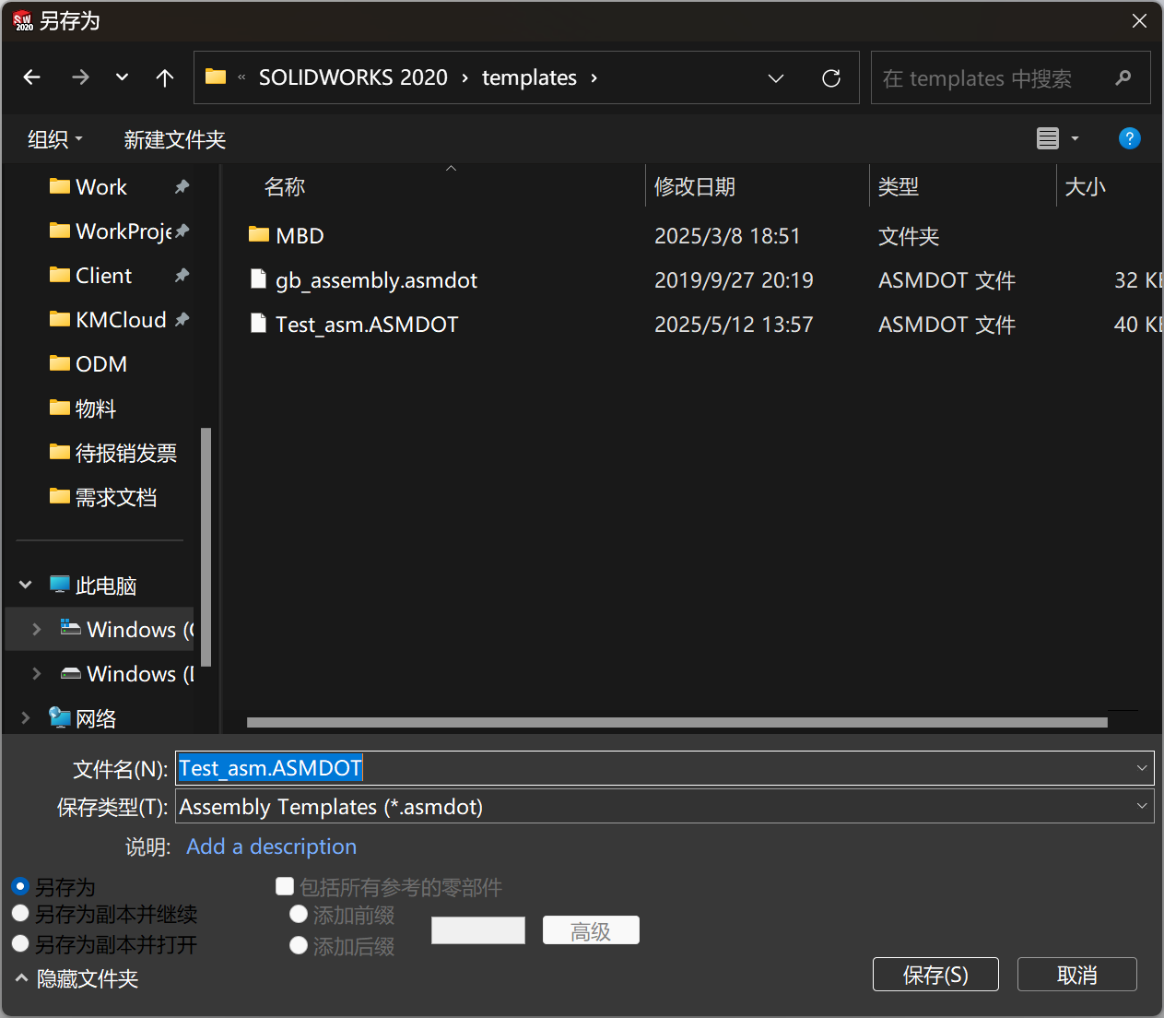Viewport: 1164px width, 1018px height.
Task: Collapse 此电脑 tree node
Action: click(x=26, y=585)
